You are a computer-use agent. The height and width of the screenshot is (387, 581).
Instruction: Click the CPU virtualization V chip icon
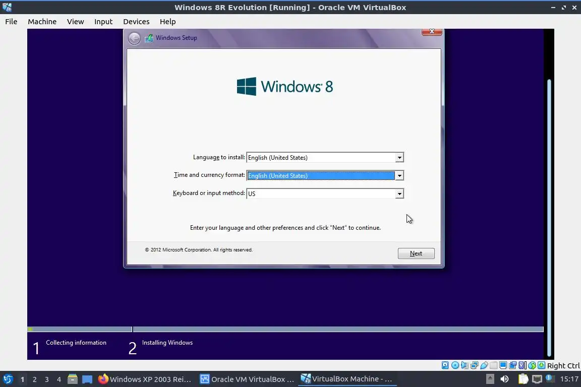tap(522, 365)
